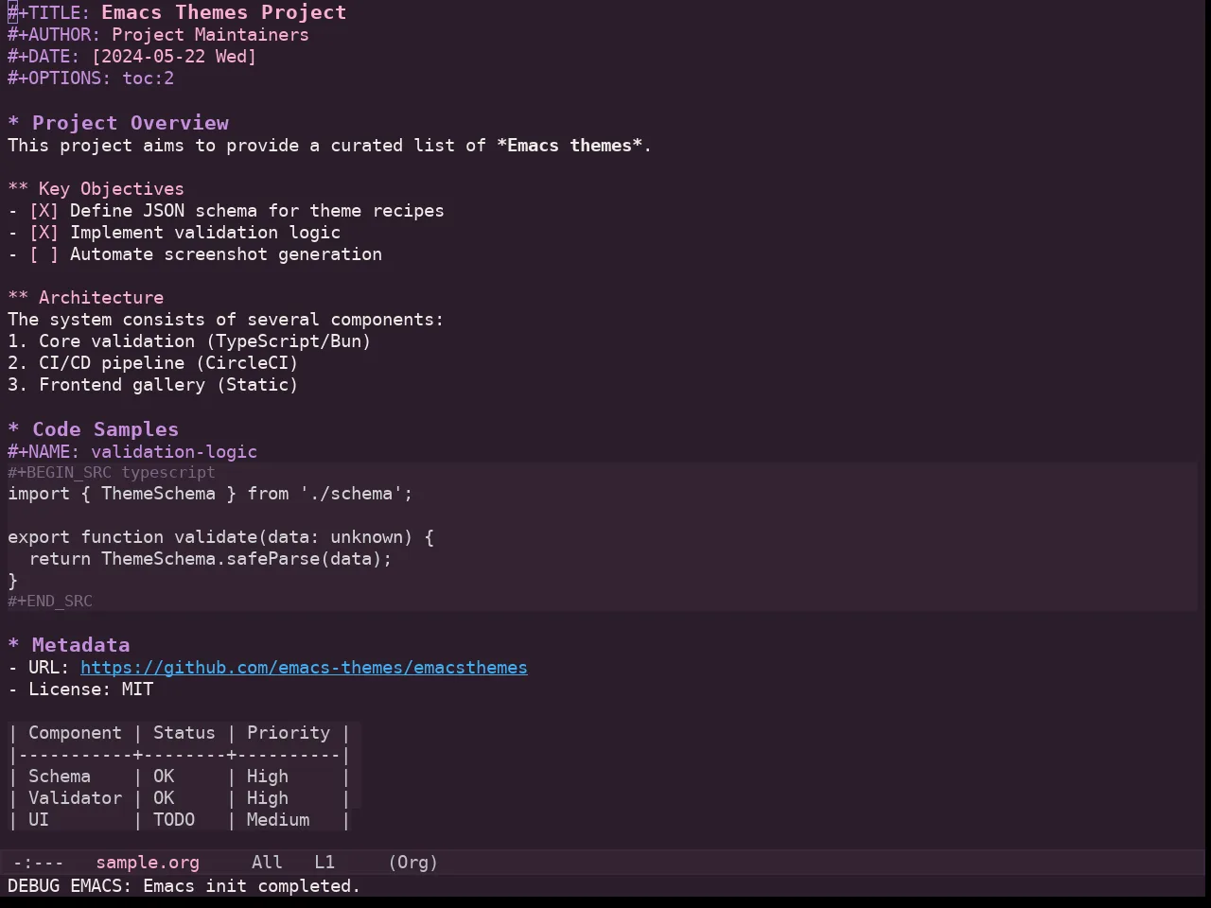The width and height of the screenshot is (1211, 908).
Task: Click the 'Schema' table cell
Action: click(x=60, y=777)
